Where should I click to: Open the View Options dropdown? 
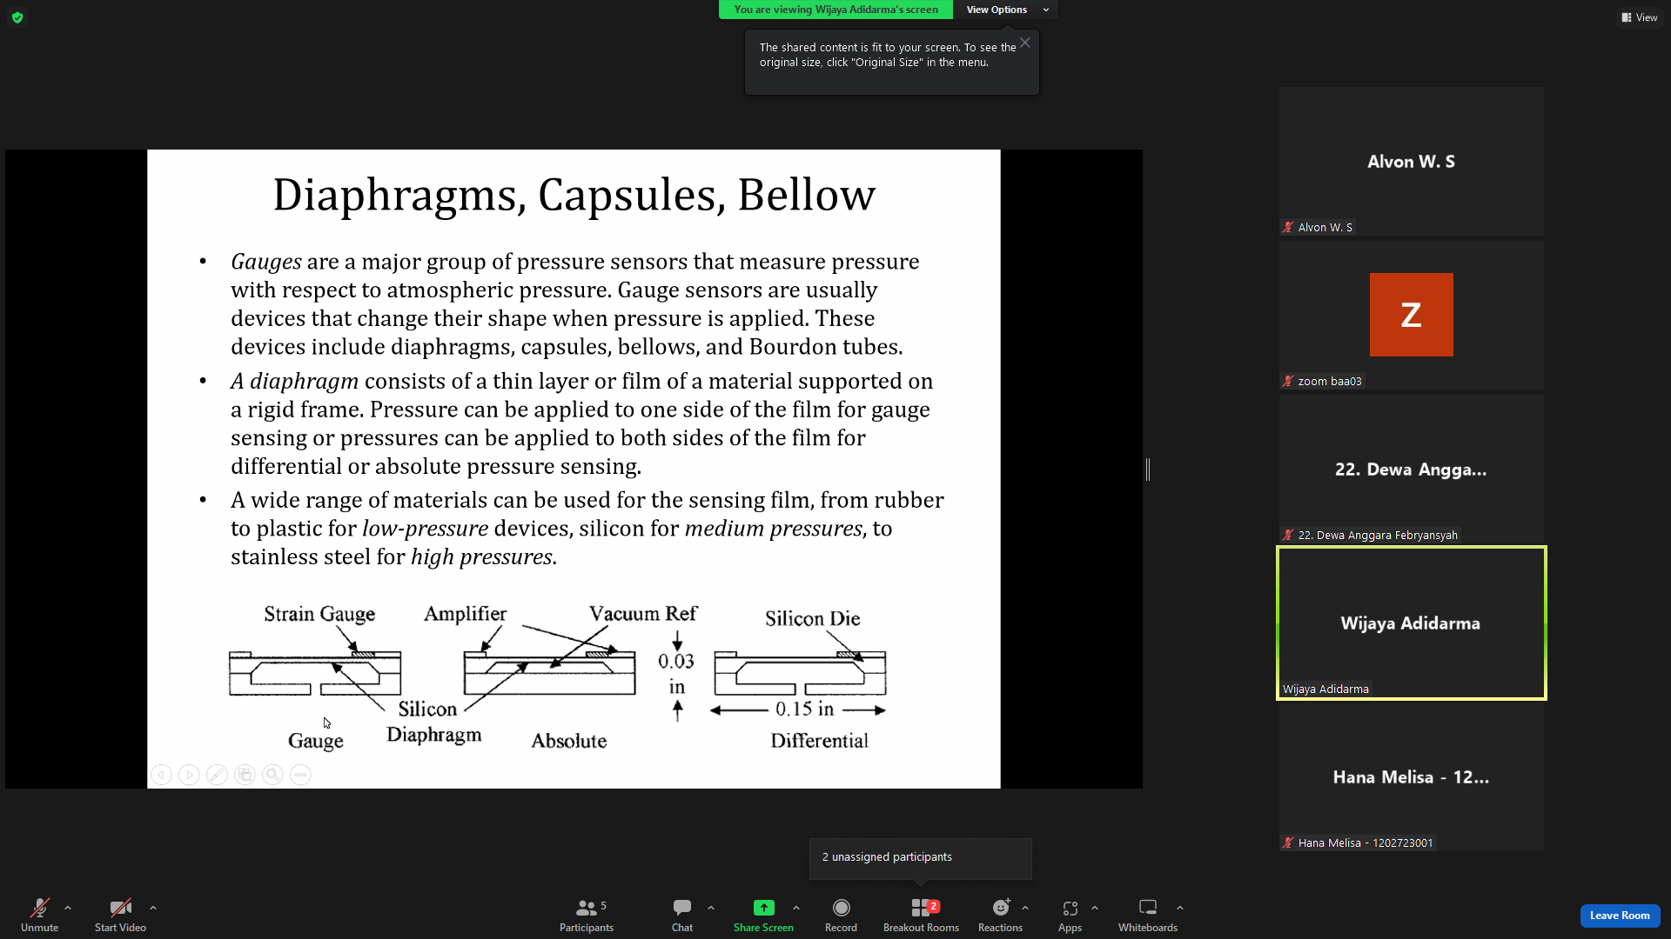(1006, 10)
